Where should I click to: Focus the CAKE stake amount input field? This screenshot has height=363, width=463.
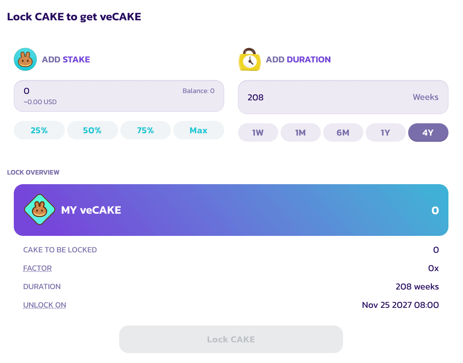(96, 91)
